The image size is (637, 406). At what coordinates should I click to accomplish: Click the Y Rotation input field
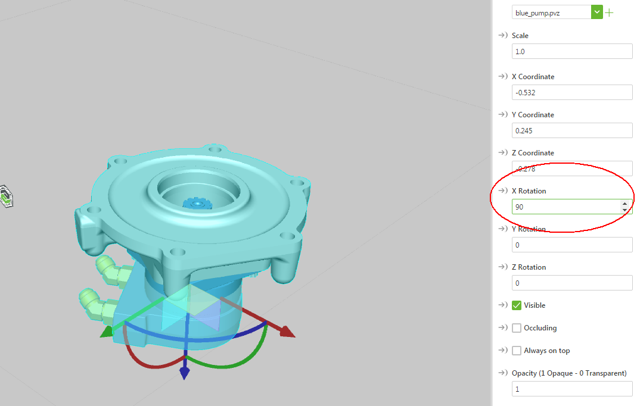tap(572, 245)
